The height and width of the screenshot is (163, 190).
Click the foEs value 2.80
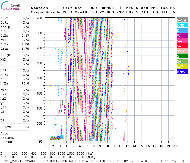[26, 44]
